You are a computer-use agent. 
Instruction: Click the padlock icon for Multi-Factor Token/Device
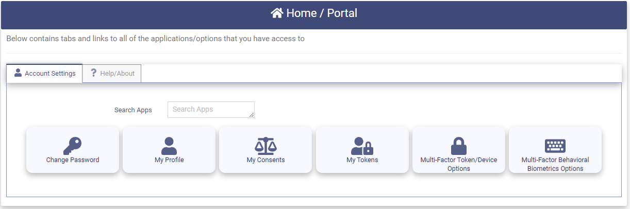coord(459,146)
